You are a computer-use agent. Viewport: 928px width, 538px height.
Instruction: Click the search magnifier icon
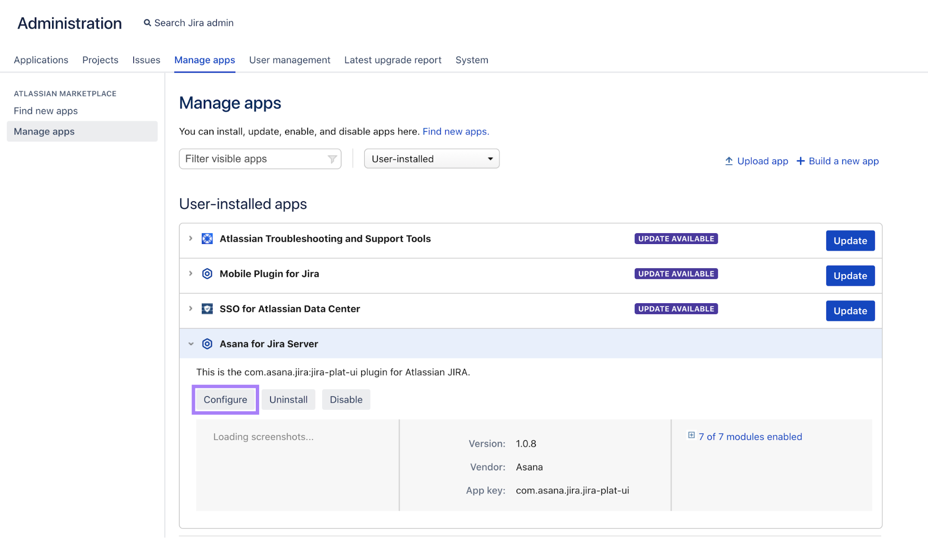(147, 23)
